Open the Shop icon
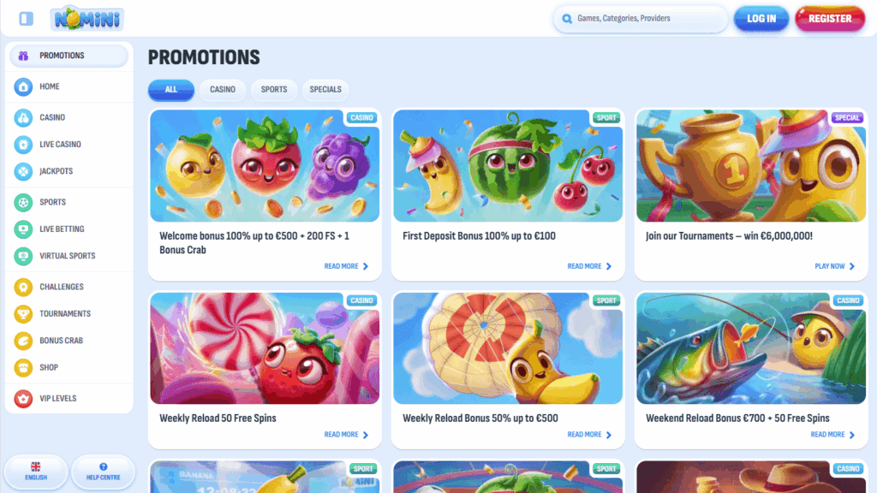The height and width of the screenshot is (493, 877). 23,367
